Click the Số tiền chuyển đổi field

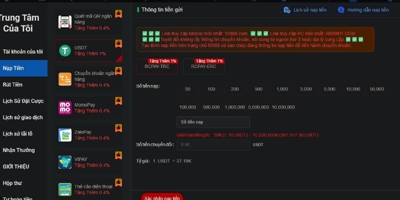pyautogui.click(x=213, y=144)
